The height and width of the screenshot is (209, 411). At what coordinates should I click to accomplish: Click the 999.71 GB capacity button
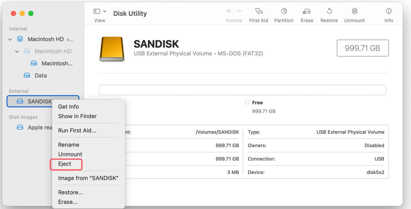pos(363,48)
